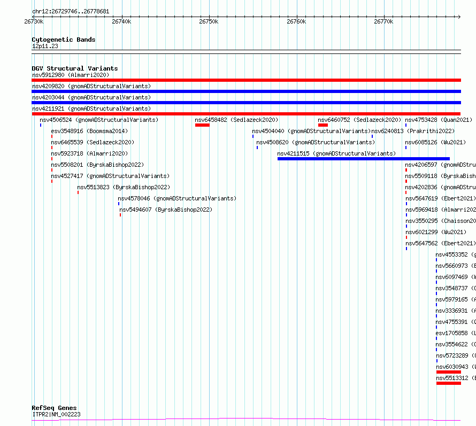Click the red bar under nsv6030943
Image resolution: width=476 pixels, height=426 pixels.
tap(449, 372)
